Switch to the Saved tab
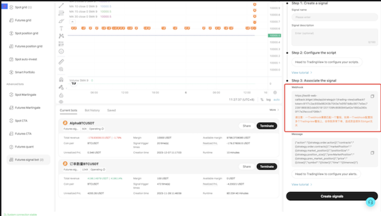The width and height of the screenshot is (381, 216). [112, 110]
